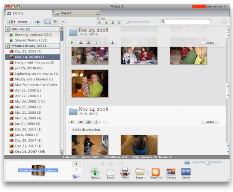The width and height of the screenshot is (233, 192).
Task: Create photo collage icon in Dec 25 header
Action: click(80, 43)
